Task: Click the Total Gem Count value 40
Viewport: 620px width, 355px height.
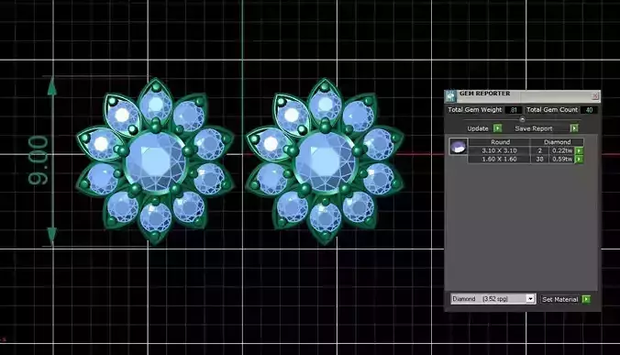Action: coord(589,110)
